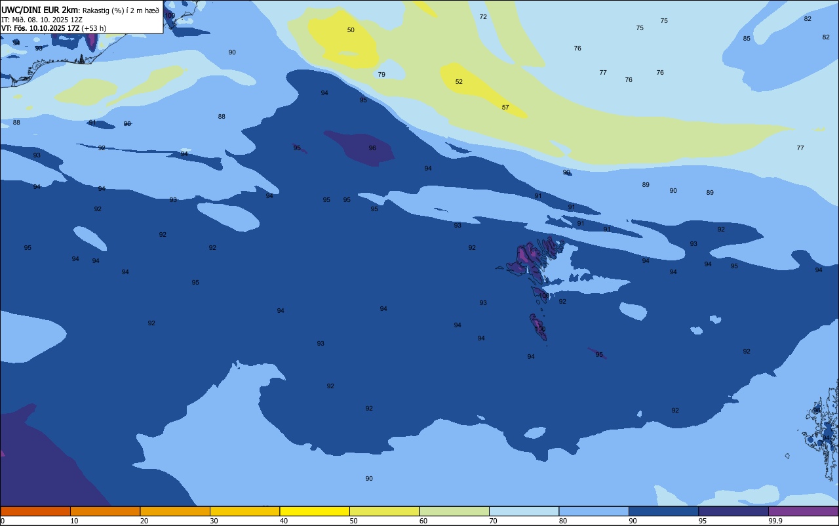839x526 pixels.
Task: Click the 'VT: Fös. 10.10.2025 17Z' line
Action: click(41, 28)
